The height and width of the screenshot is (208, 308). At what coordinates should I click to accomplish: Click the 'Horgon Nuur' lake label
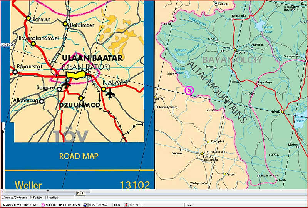pos(181,52)
